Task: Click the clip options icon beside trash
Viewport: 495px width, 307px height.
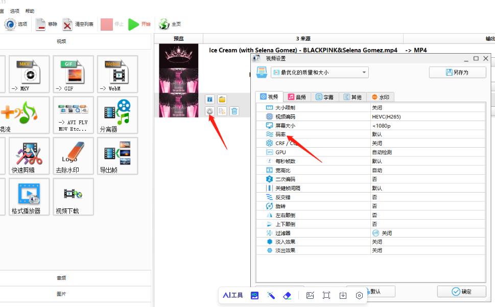Action: pos(222,111)
